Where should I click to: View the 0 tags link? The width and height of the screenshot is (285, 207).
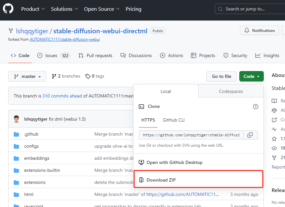click(x=95, y=76)
